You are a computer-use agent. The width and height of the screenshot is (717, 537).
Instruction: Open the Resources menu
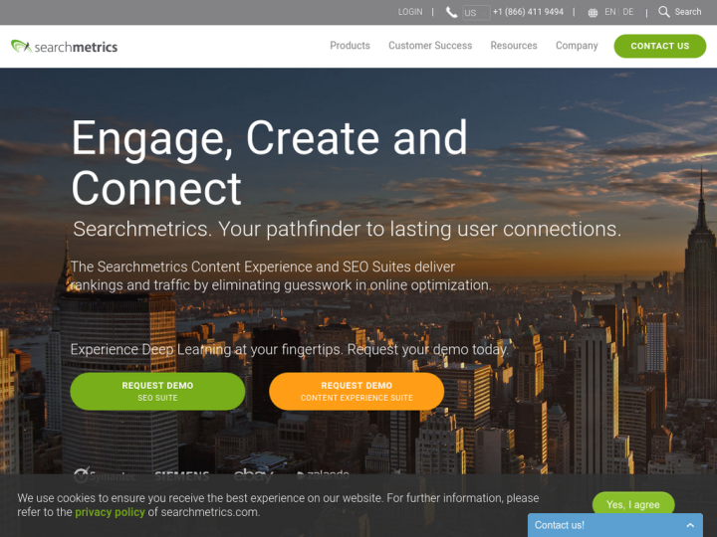click(514, 46)
